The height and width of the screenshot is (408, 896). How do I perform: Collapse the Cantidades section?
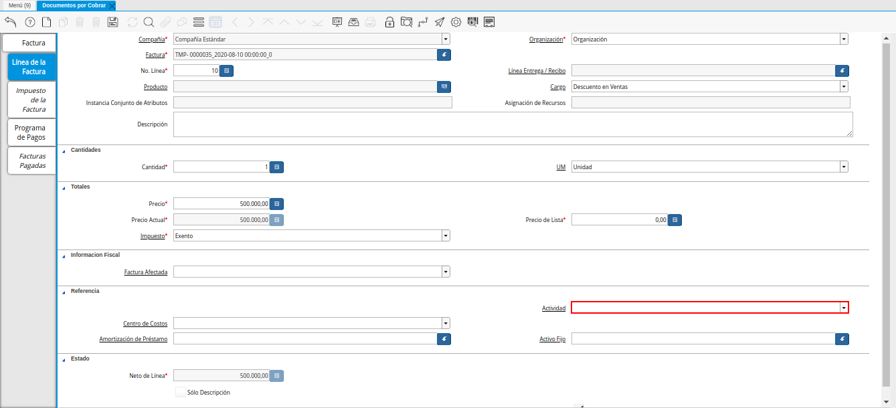click(x=64, y=150)
